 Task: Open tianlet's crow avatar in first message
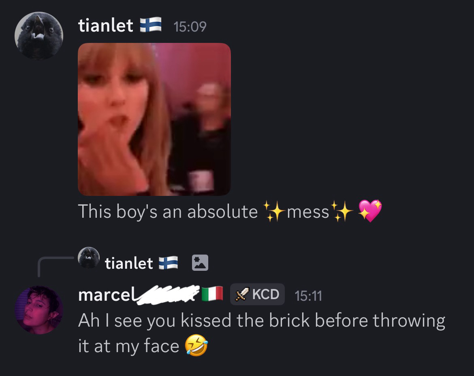(x=39, y=36)
